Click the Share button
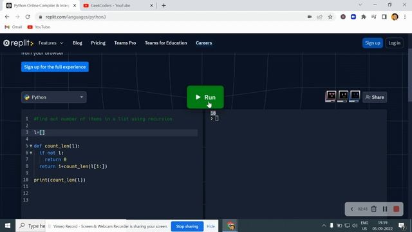The image size is (412, 232). point(375,97)
